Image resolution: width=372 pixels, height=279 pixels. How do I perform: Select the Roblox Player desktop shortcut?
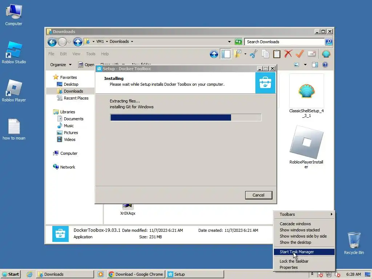pyautogui.click(x=14, y=91)
